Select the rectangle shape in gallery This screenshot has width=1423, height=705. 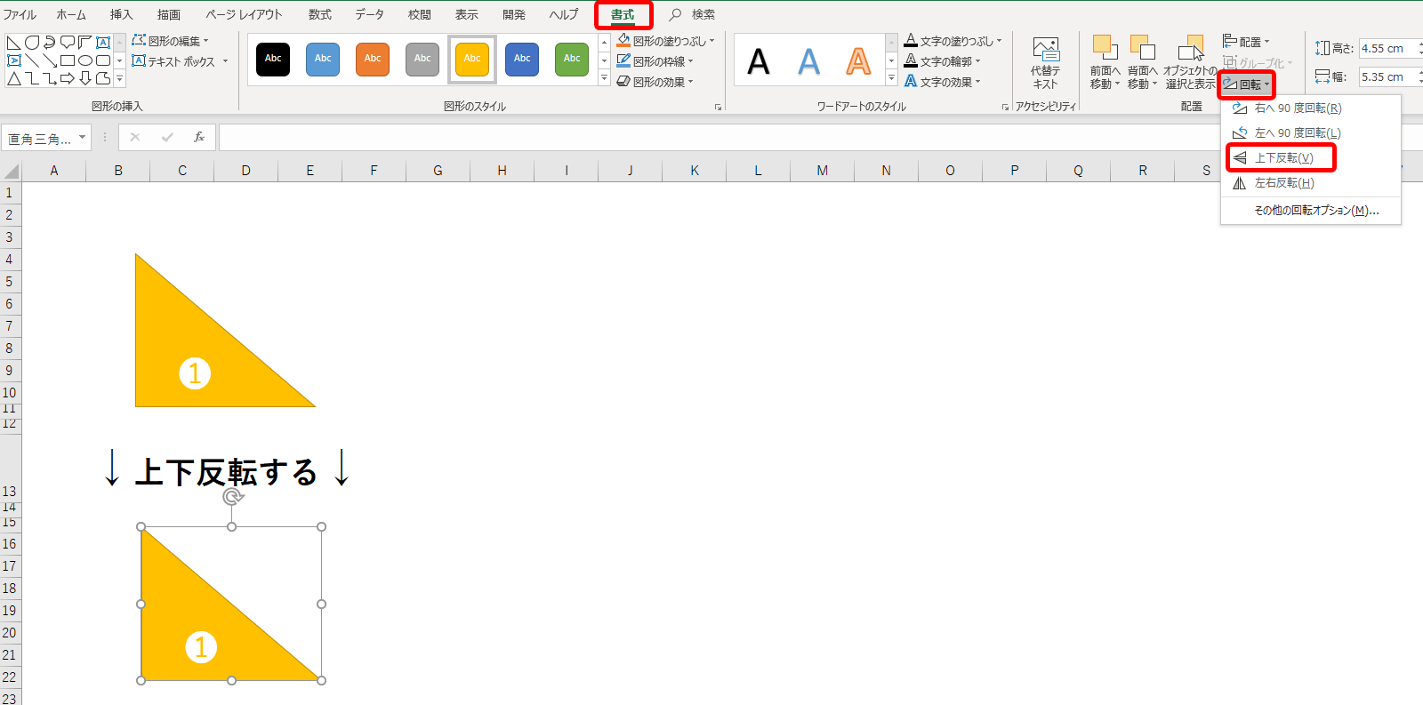point(68,60)
